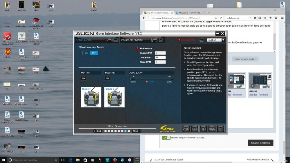Turn Nitro Governor Mode ON
The width and height of the screenshot is (290, 163).
click(x=86, y=53)
